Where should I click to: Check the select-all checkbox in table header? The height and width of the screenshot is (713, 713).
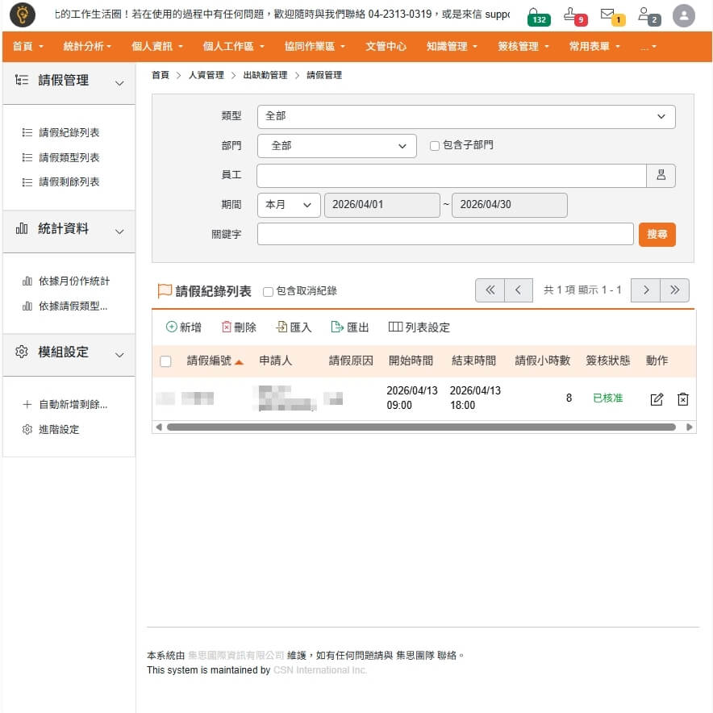(165, 361)
